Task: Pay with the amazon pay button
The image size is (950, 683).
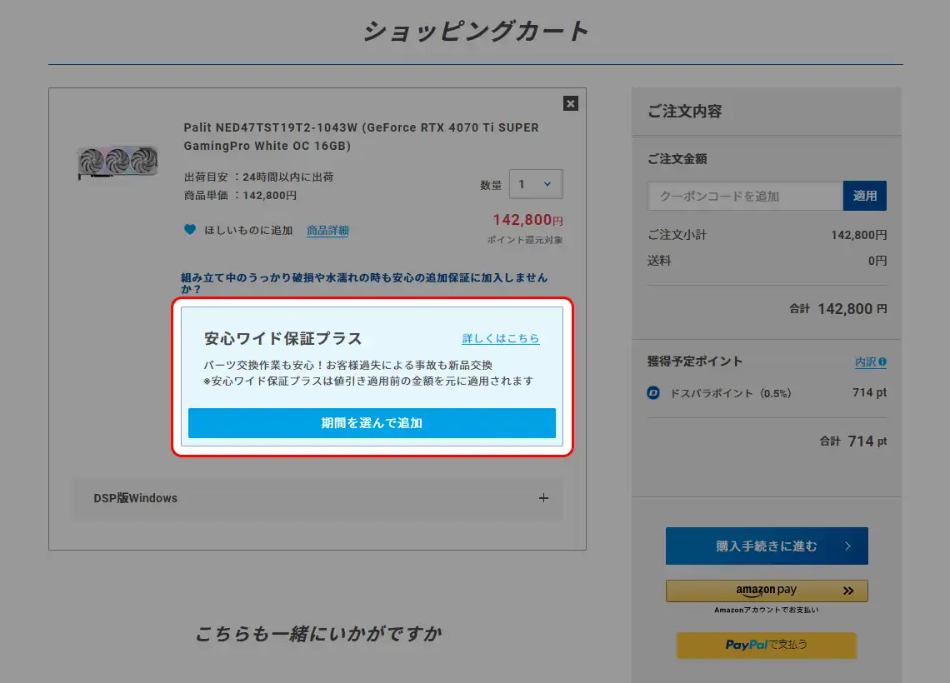Action: coord(767,591)
